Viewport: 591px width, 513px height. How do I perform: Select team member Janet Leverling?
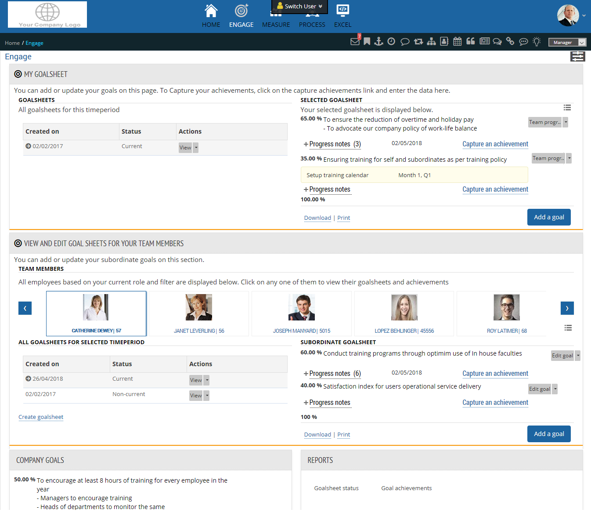(199, 313)
